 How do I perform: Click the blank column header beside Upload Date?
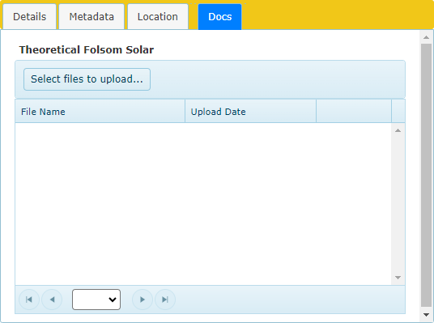coord(354,112)
